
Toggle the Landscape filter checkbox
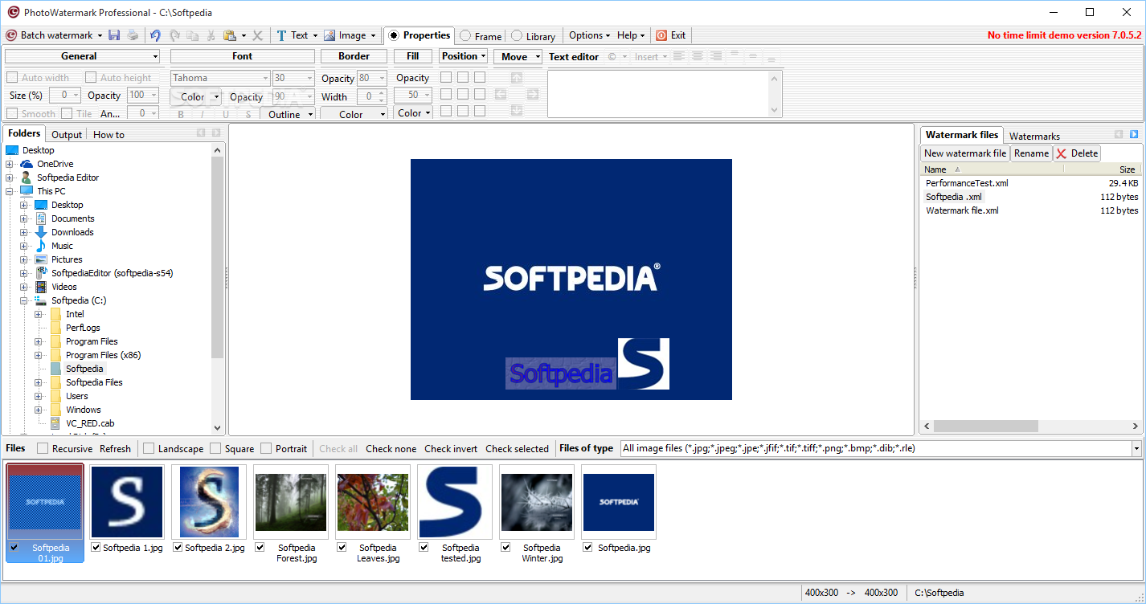(x=149, y=448)
